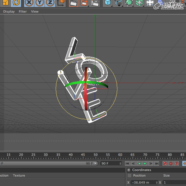Open the Edit Render Settings icon

tap(95, 3)
